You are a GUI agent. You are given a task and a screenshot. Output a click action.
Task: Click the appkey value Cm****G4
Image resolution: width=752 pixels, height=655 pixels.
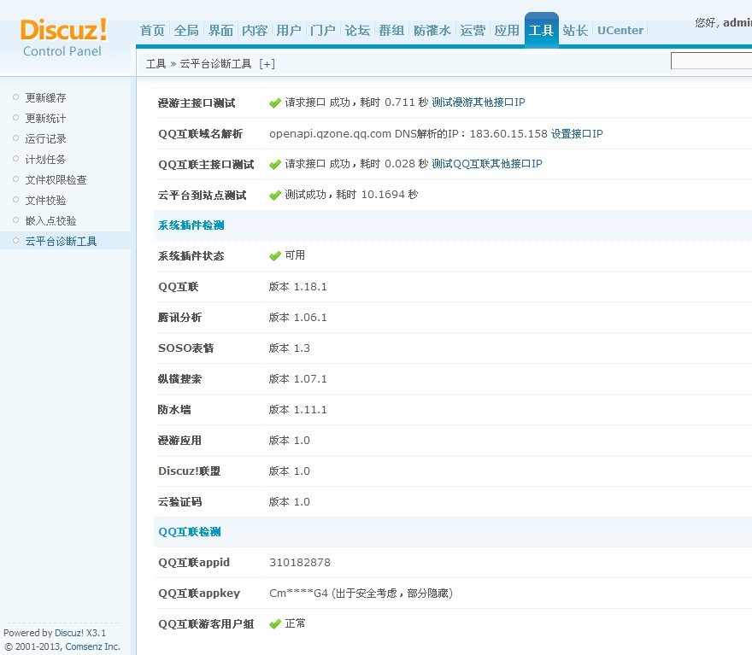tap(298, 594)
